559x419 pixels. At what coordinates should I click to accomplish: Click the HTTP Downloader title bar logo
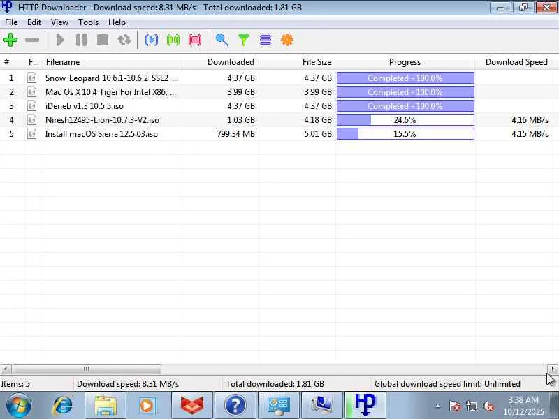(7, 7)
